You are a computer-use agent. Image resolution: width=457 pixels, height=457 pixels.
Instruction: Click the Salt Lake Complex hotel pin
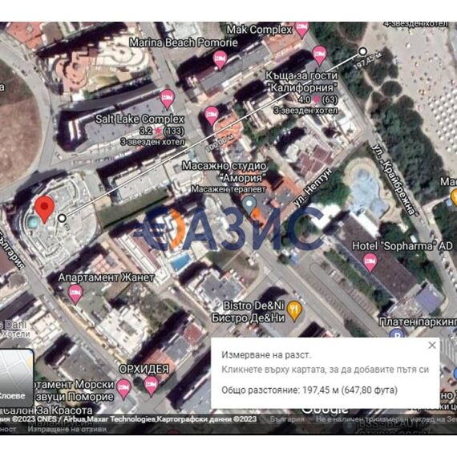point(167,99)
